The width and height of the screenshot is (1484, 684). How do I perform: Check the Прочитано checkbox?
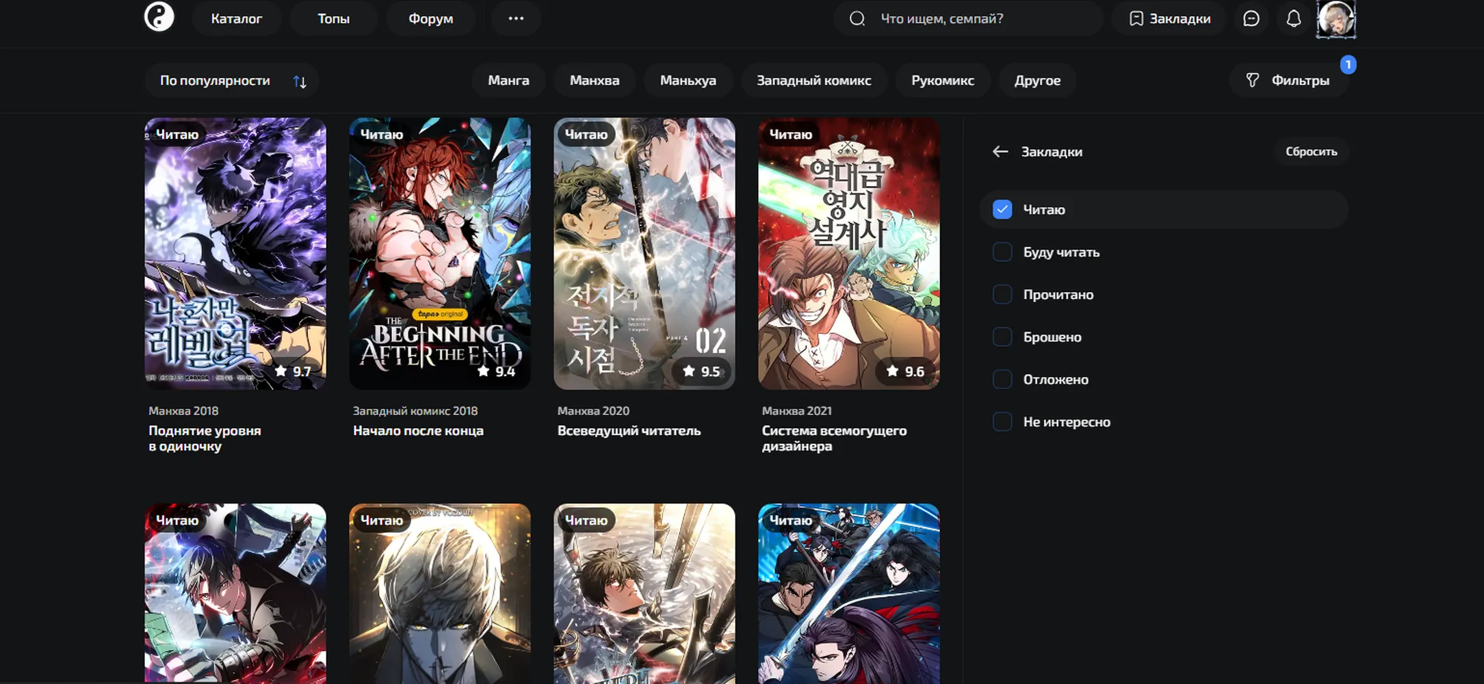click(1002, 294)
